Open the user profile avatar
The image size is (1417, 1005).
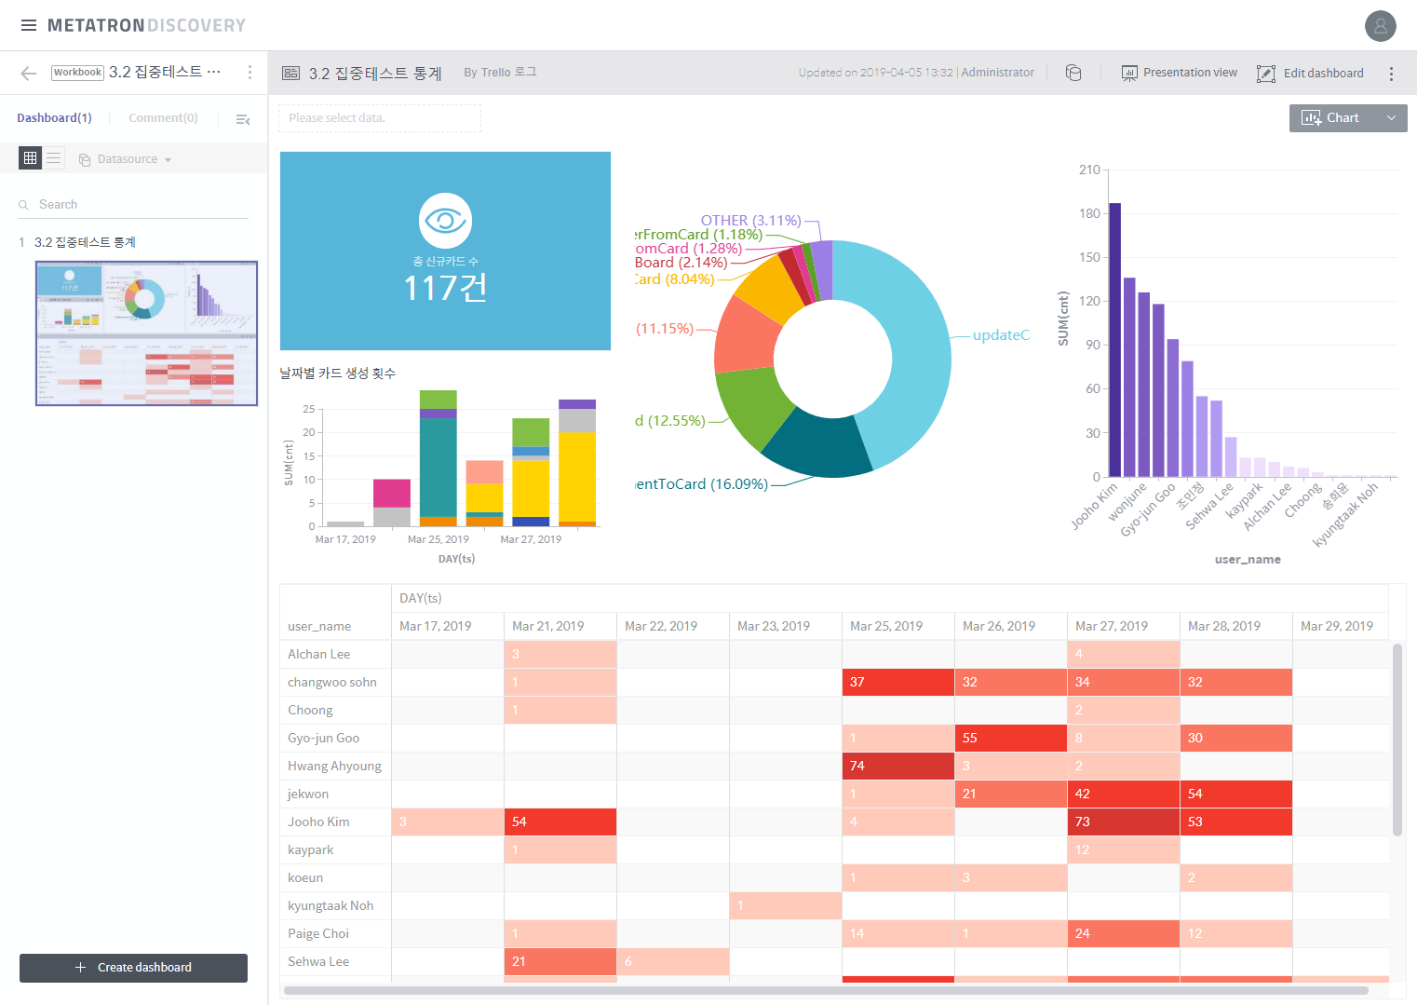click(x=1381, y=26)
